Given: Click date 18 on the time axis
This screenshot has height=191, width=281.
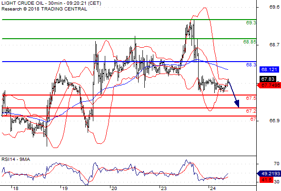Looking at the screenshot, I should point(16,189).
